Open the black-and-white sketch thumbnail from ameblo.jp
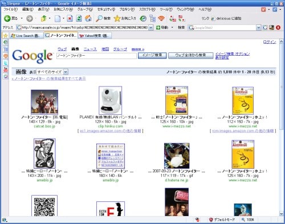Viewport: 285px width, 224px height. [44, 154]
